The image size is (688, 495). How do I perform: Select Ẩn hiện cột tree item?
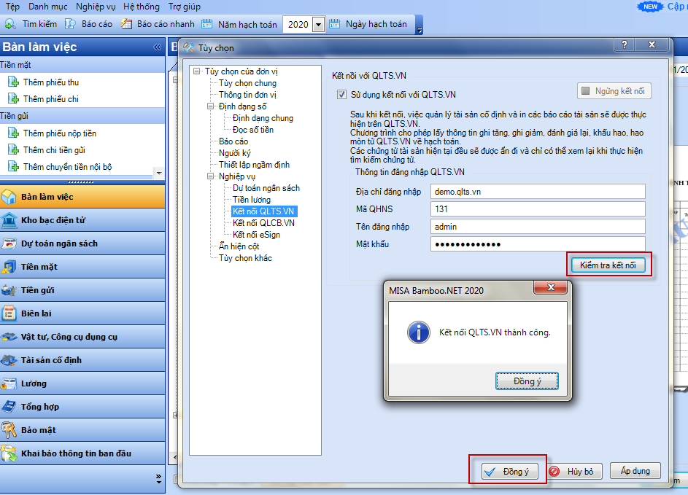(x=239, y=246)
